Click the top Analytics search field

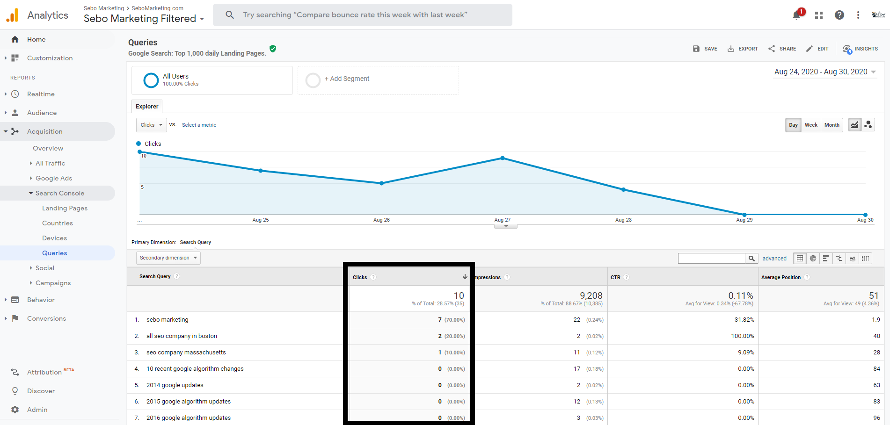pos(363,15)
